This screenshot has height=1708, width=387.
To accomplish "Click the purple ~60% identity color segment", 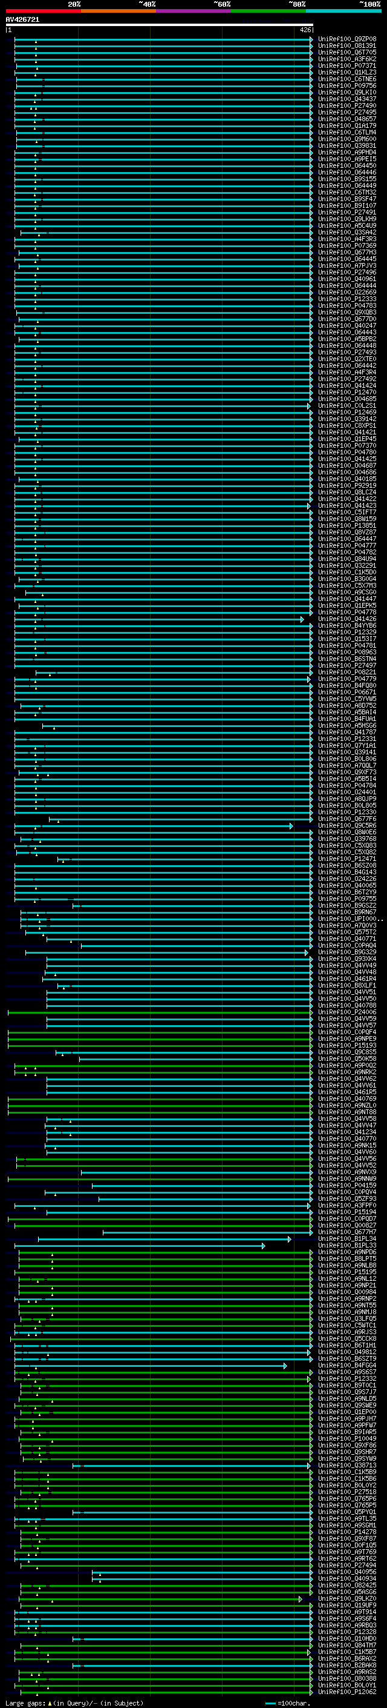I will coord(194,11).
